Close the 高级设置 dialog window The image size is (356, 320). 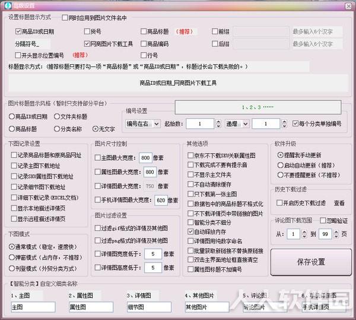click(x=348, y=6)
